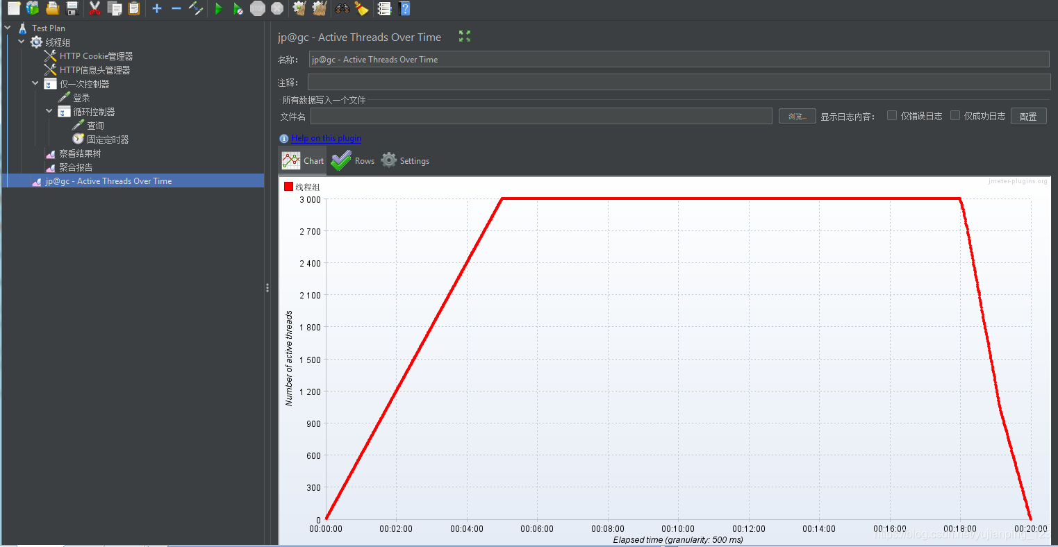1058x547 pixels.
Task: Enable the 仅错误日志 checkbox
Action: pos(892,116)
